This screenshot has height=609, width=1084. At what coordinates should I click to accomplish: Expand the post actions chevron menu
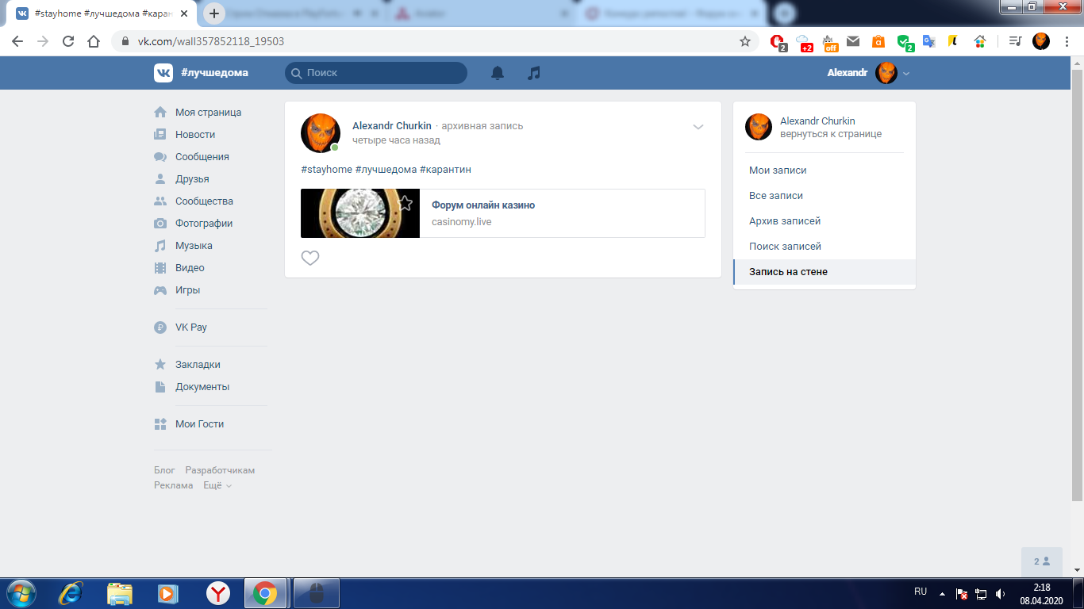click(698, 127)
